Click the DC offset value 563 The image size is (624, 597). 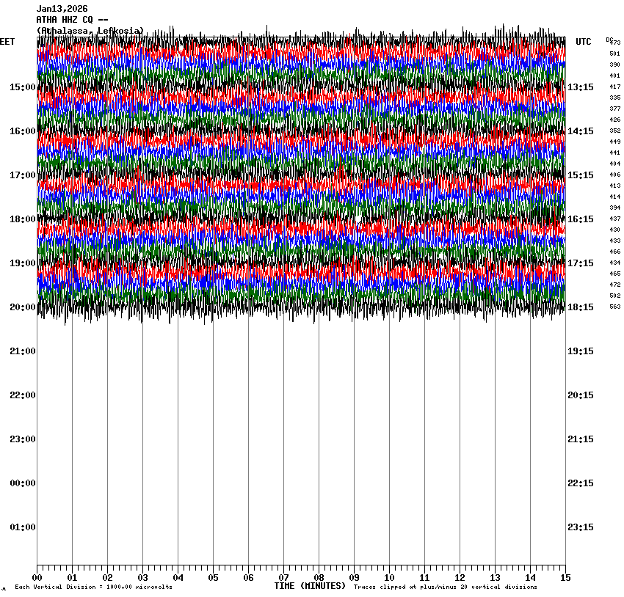coord(614,307)
